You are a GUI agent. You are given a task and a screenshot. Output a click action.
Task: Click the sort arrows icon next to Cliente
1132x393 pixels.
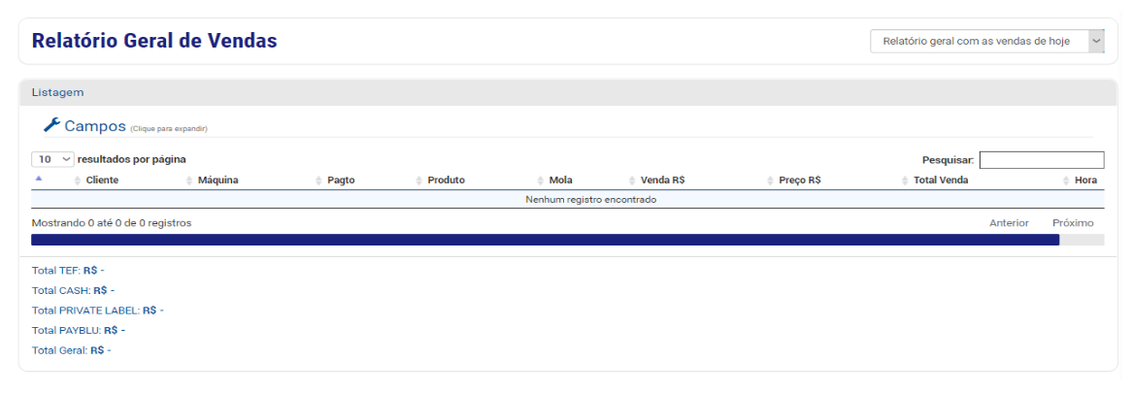[78, 180]
